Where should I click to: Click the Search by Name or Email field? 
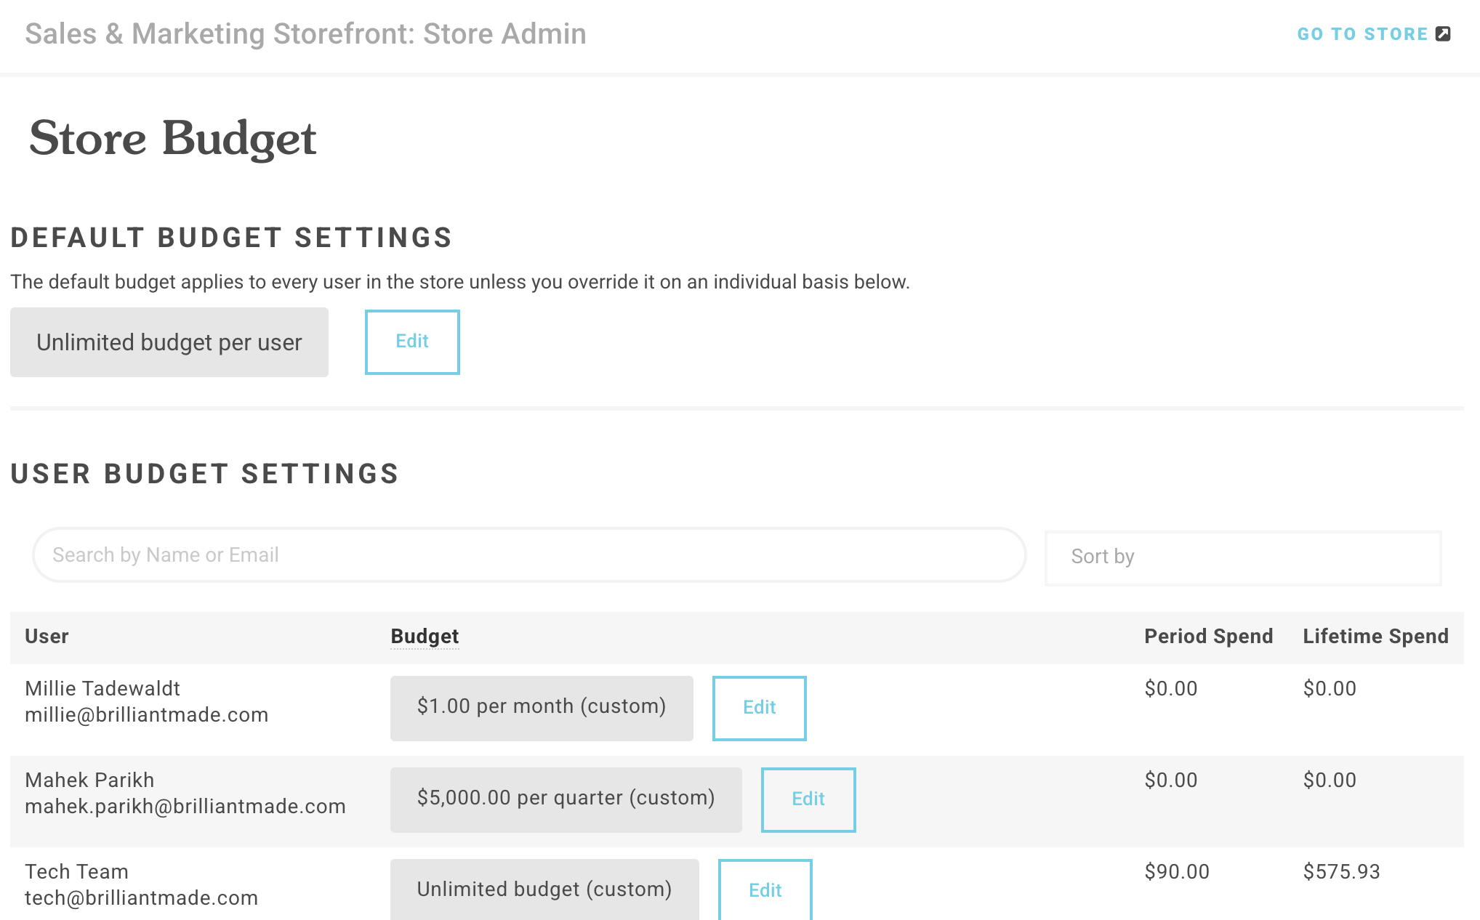pyautogui.click(x=528, y=555)
